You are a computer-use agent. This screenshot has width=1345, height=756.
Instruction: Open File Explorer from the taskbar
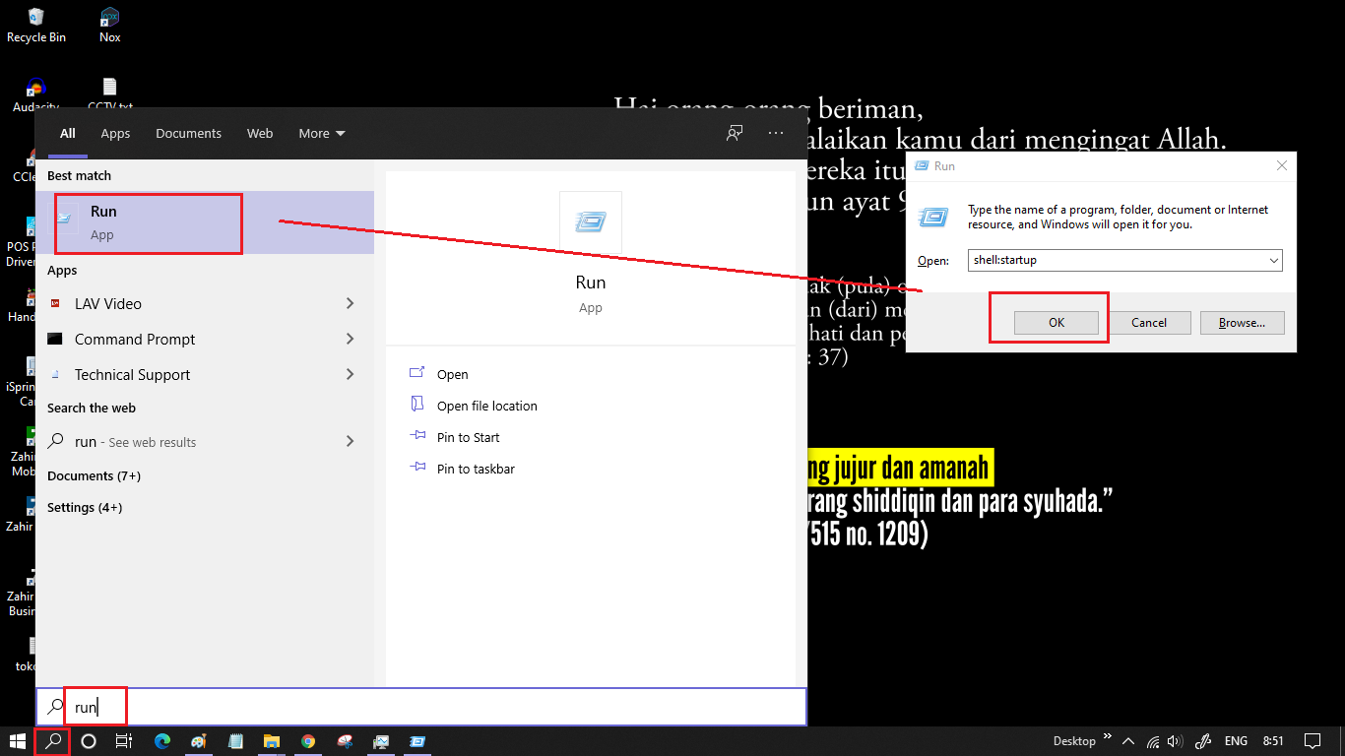272,741
